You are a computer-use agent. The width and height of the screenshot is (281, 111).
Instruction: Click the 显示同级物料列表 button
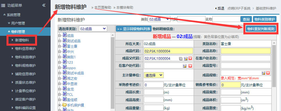coord(133,29)
